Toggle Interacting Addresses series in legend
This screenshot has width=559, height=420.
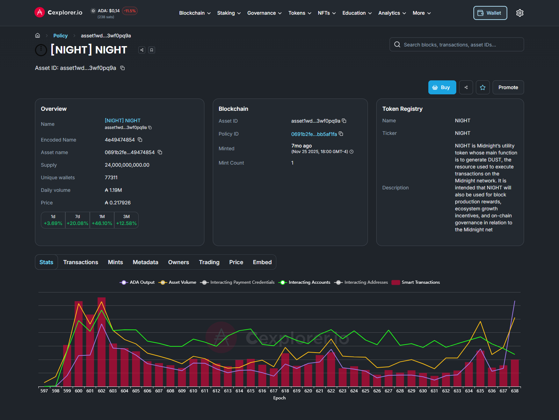(361, 282)
